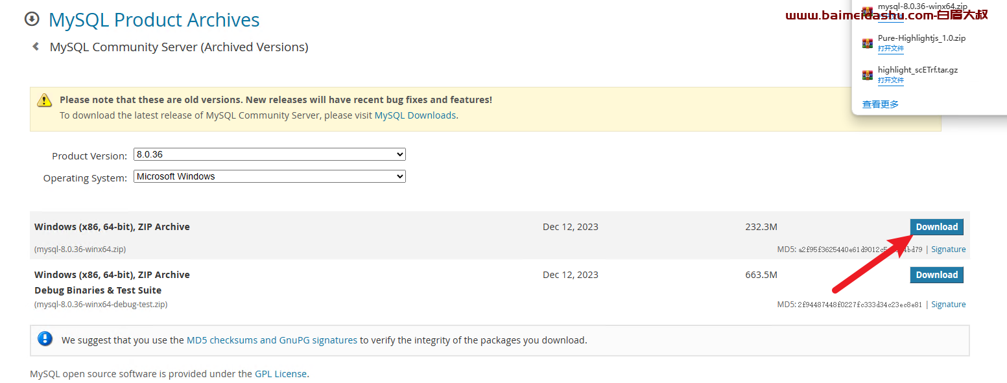The height and width of the screenshot is (383, 1007).
Task: Click the yellow warning triangle icon
Action: pos(44,100)
